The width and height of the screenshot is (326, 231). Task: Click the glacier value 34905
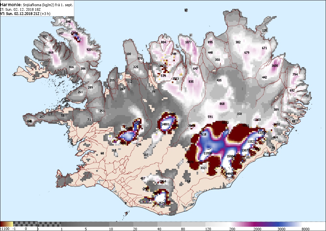pyautogui.click(x=229, y=174)
